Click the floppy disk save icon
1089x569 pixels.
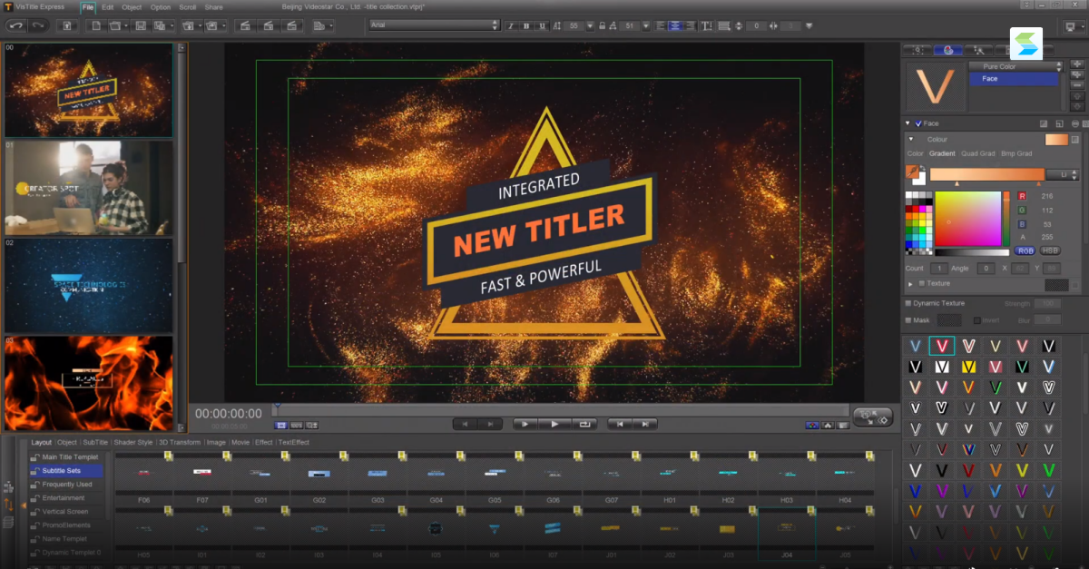pyautogui.click(x=141, y=25)
